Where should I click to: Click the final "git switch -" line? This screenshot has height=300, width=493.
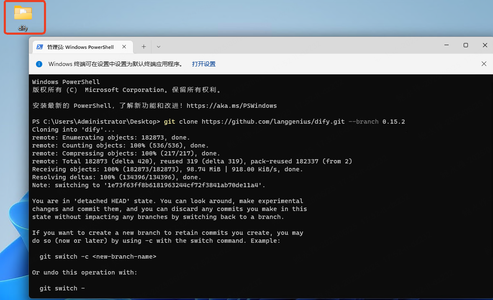(62, 288)
